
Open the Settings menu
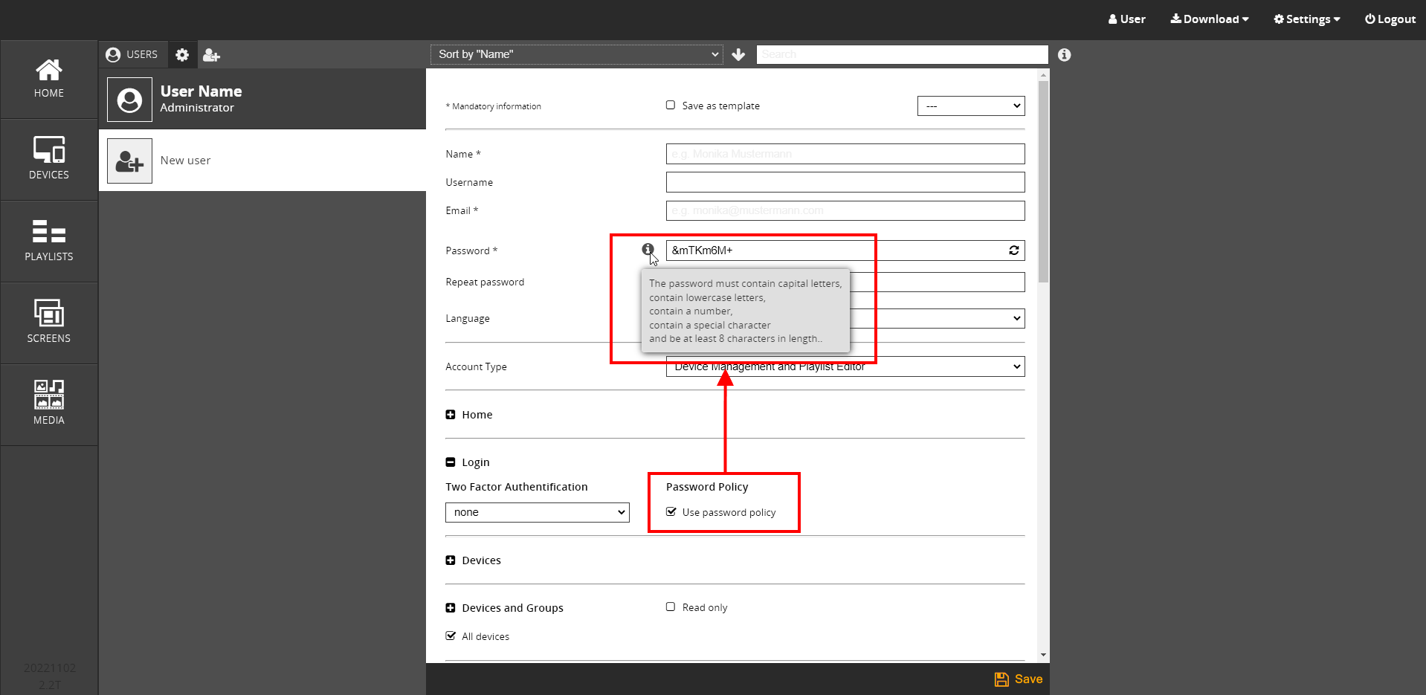1306,19
